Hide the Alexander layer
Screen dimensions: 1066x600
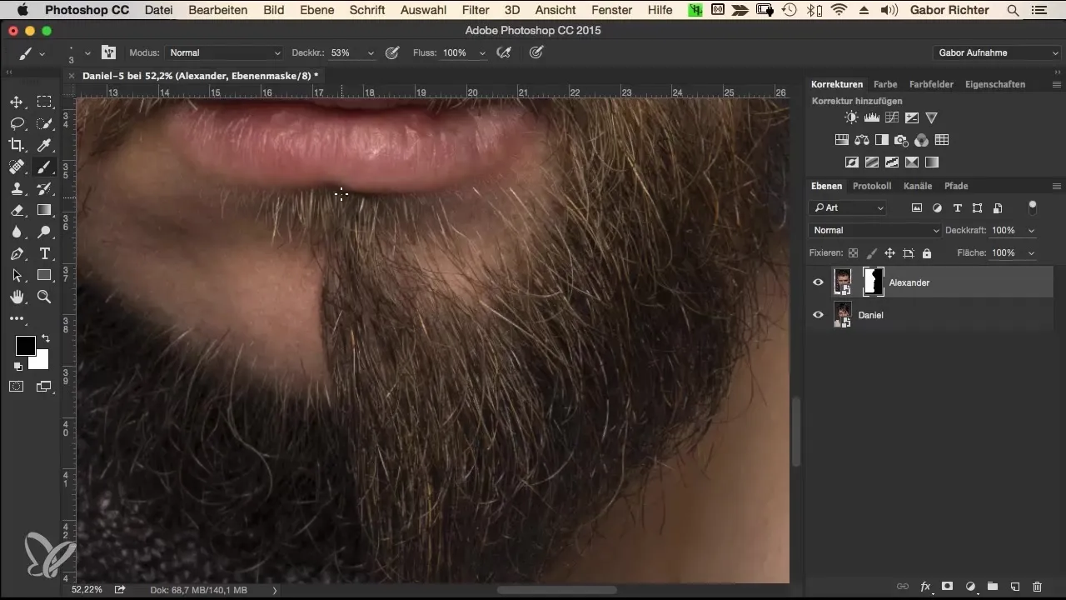coord(818,282)
